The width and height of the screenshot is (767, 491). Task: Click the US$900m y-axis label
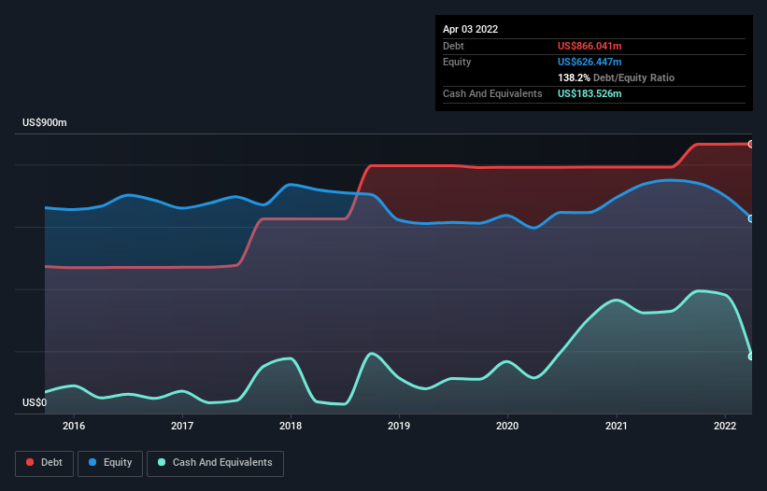[x=45, y=122]
